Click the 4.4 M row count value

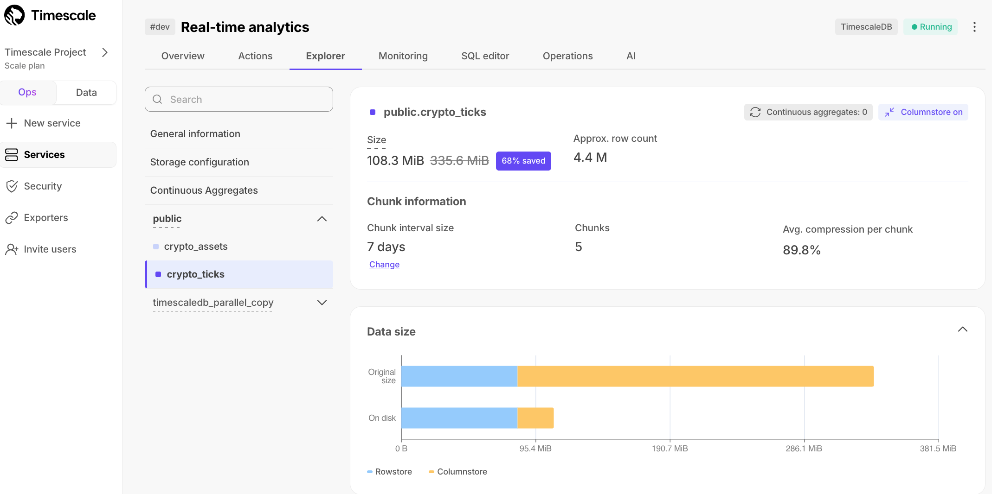coord(590,158)
